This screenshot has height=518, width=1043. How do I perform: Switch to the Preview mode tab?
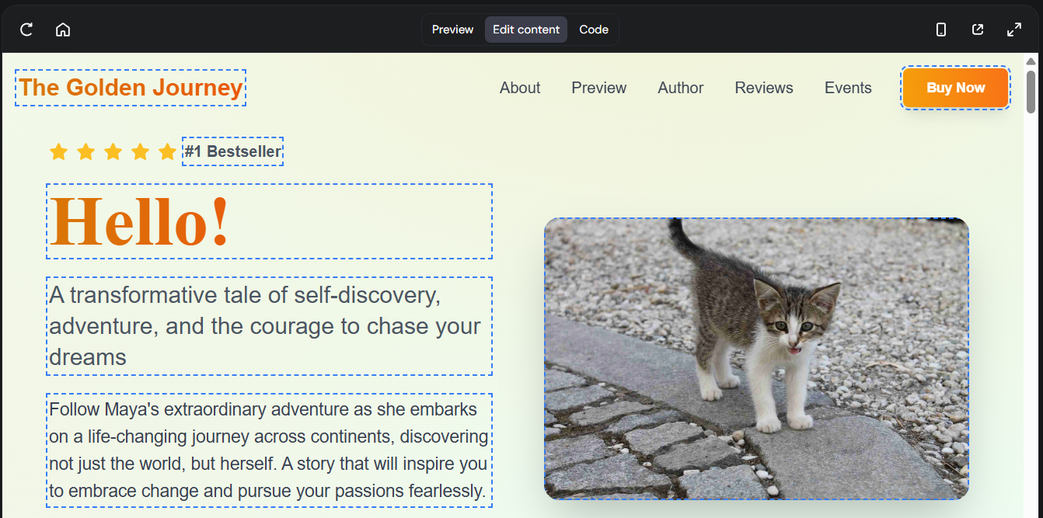coord(452,30)
